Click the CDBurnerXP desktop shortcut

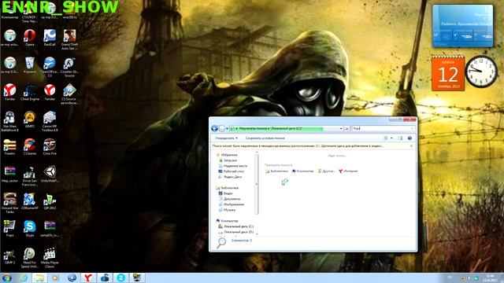[x=30, y=201]
